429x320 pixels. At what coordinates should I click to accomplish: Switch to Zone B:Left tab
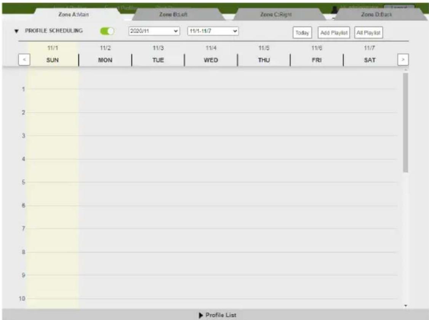[173, 14]
